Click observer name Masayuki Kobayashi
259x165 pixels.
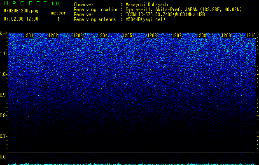(148, 5)
